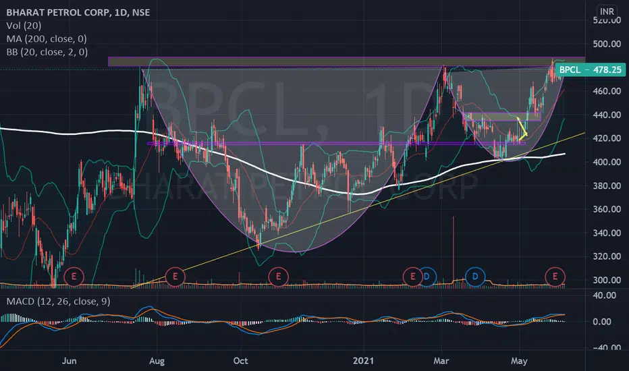The image size is (629, 371).
Task: Click the 500.00 price axis label
Action: [607, 44]
